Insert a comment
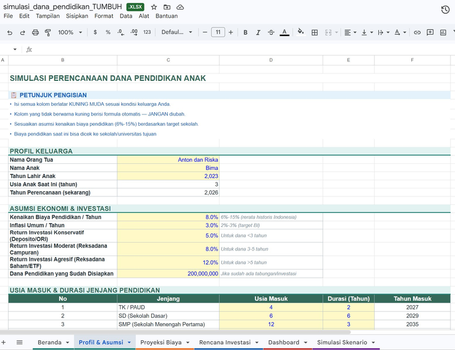This screenshot has height=350, width=455. pos(430,32)
